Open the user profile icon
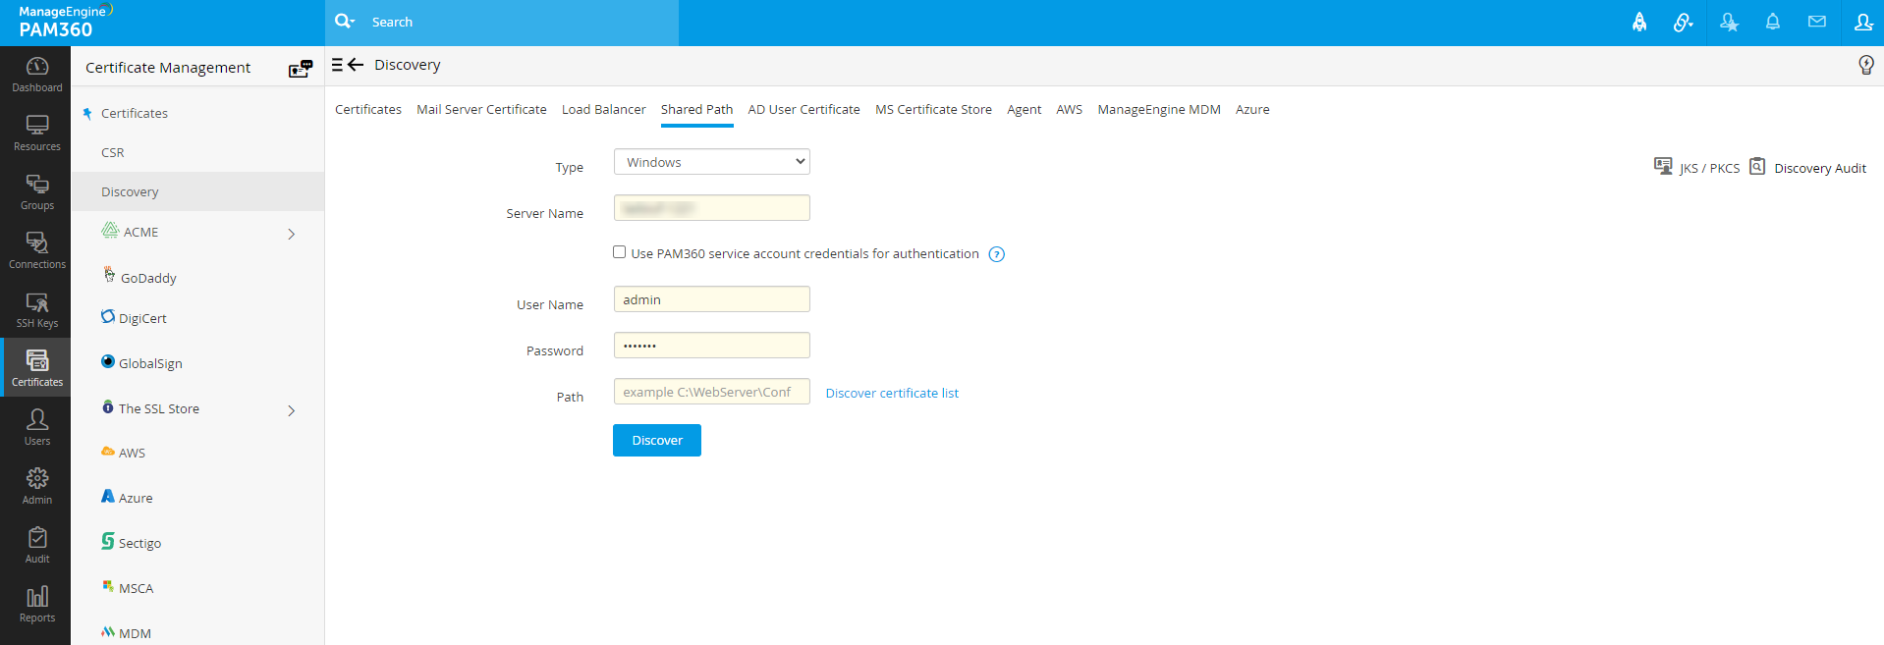1884x645 pixels. pos(1863,22)
